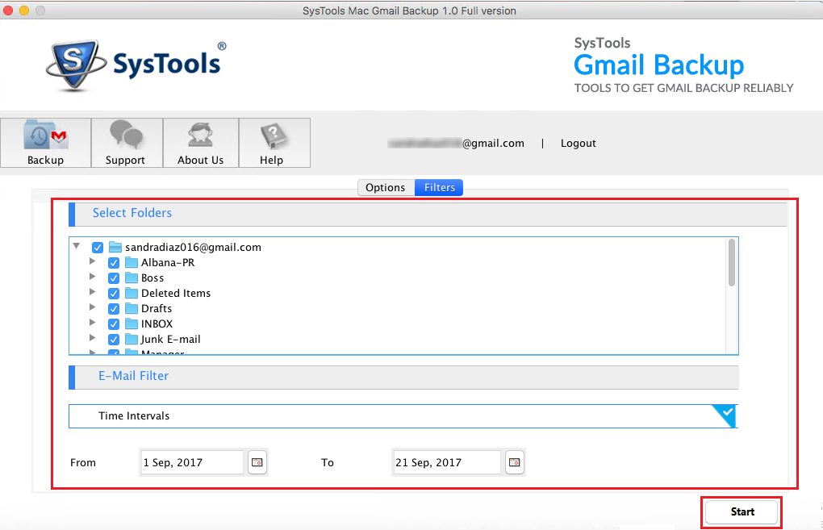Uncheck the INBOX folder checkbox

tap(114, 323)
